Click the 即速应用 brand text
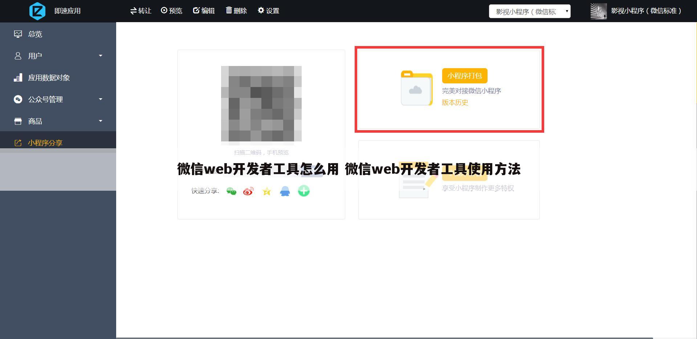 coord(68,11)
